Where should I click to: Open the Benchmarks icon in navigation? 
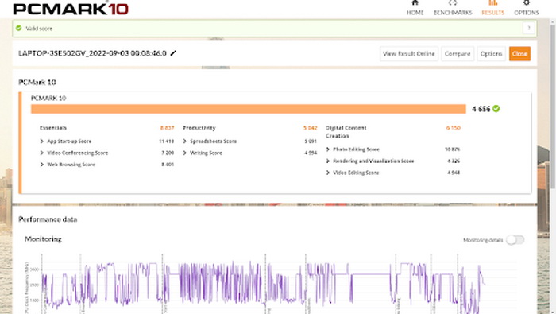453,3
